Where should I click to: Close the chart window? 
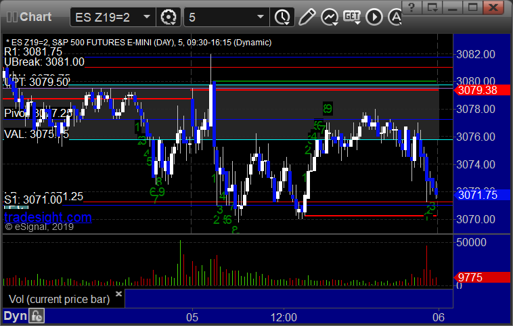point(493,7)
